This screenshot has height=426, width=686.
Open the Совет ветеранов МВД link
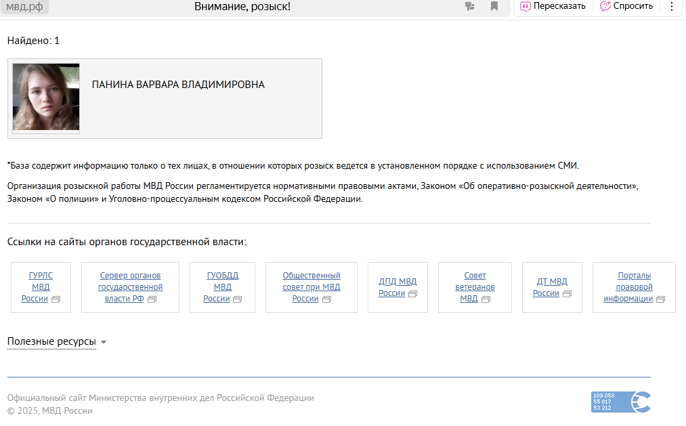(475, 287)
